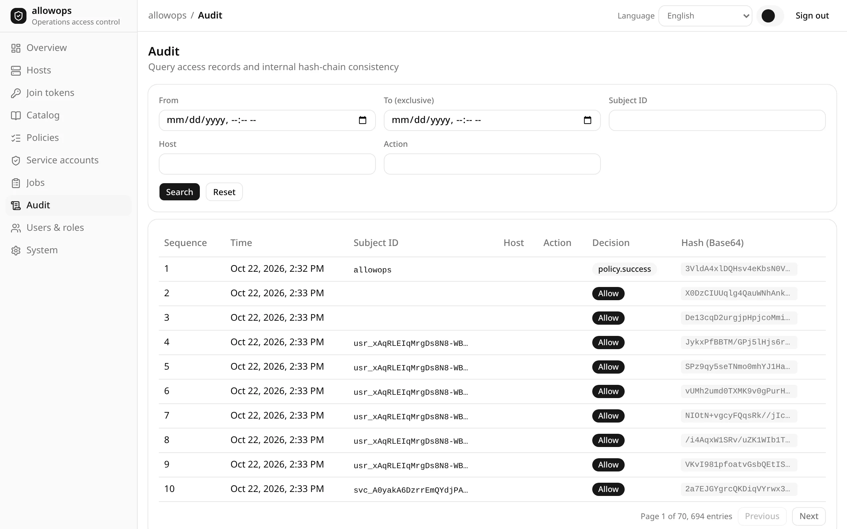Viewport: 847px width, 529px height.
Task: Go to the Audit sidebar item
Action: pos(68,205)
